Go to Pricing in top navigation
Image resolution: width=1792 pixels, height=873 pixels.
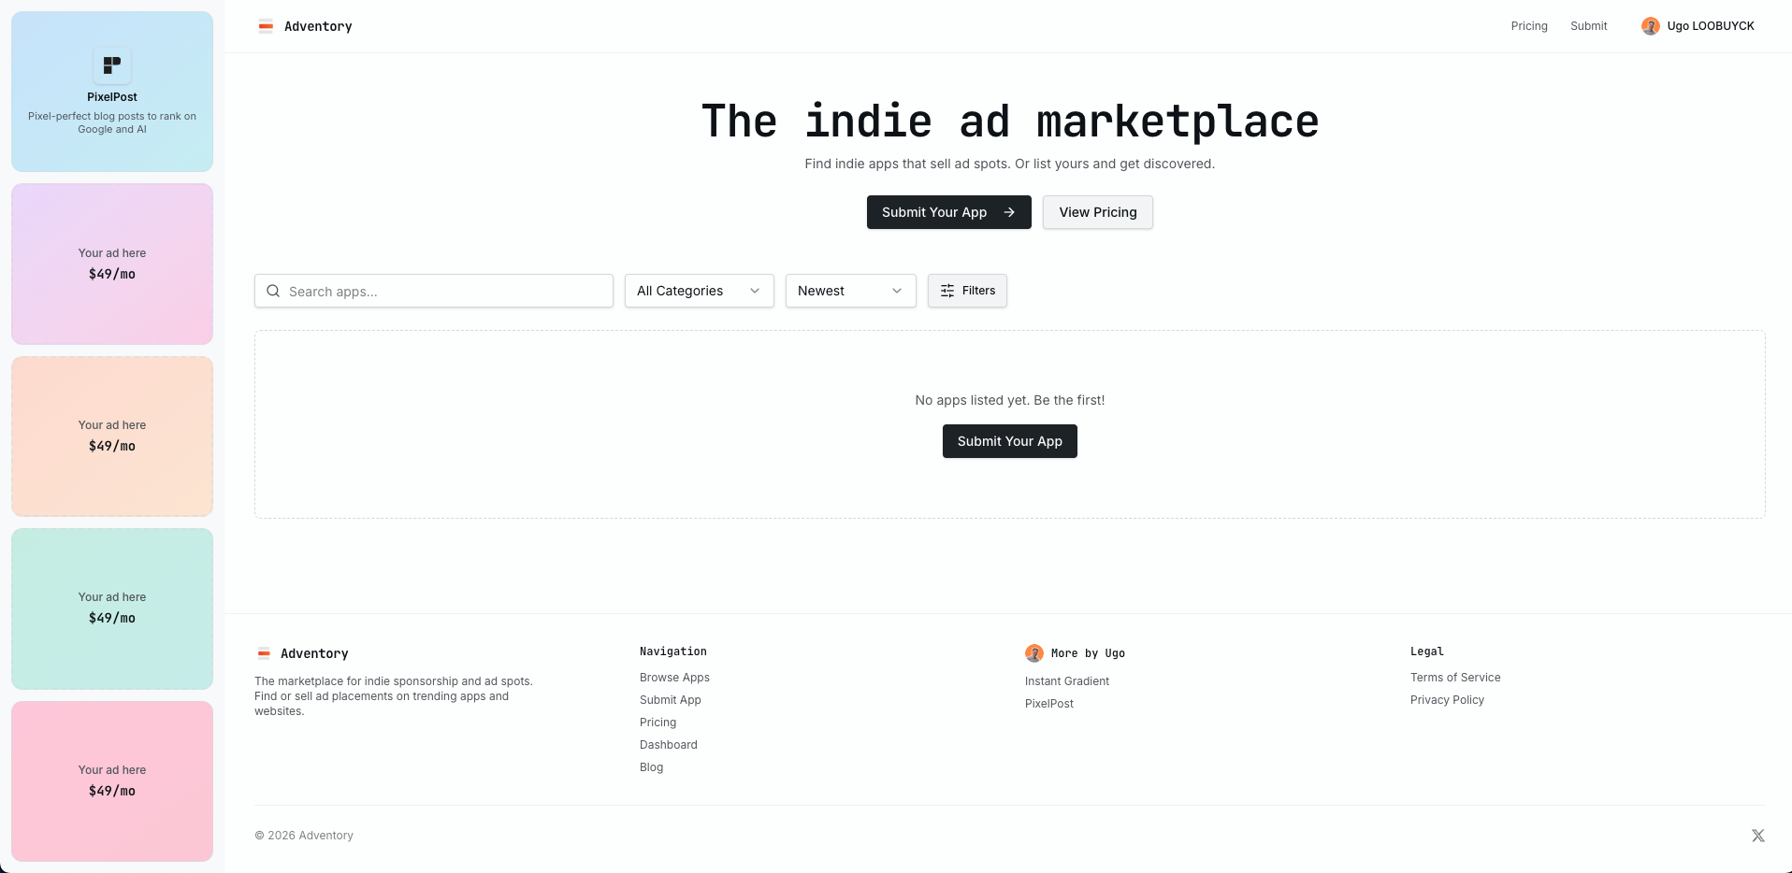tap(1529, 26)
